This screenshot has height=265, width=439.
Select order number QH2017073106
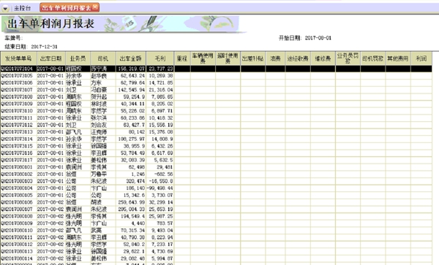[17, 82]
